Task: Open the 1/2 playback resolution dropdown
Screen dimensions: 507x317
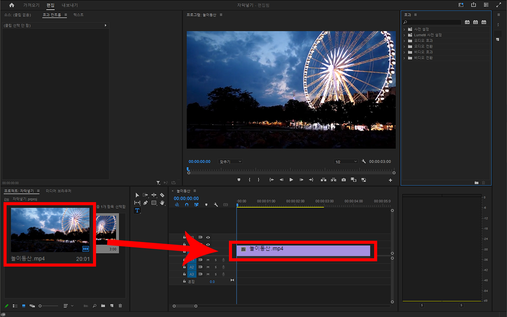Action: tap(346, 162)
